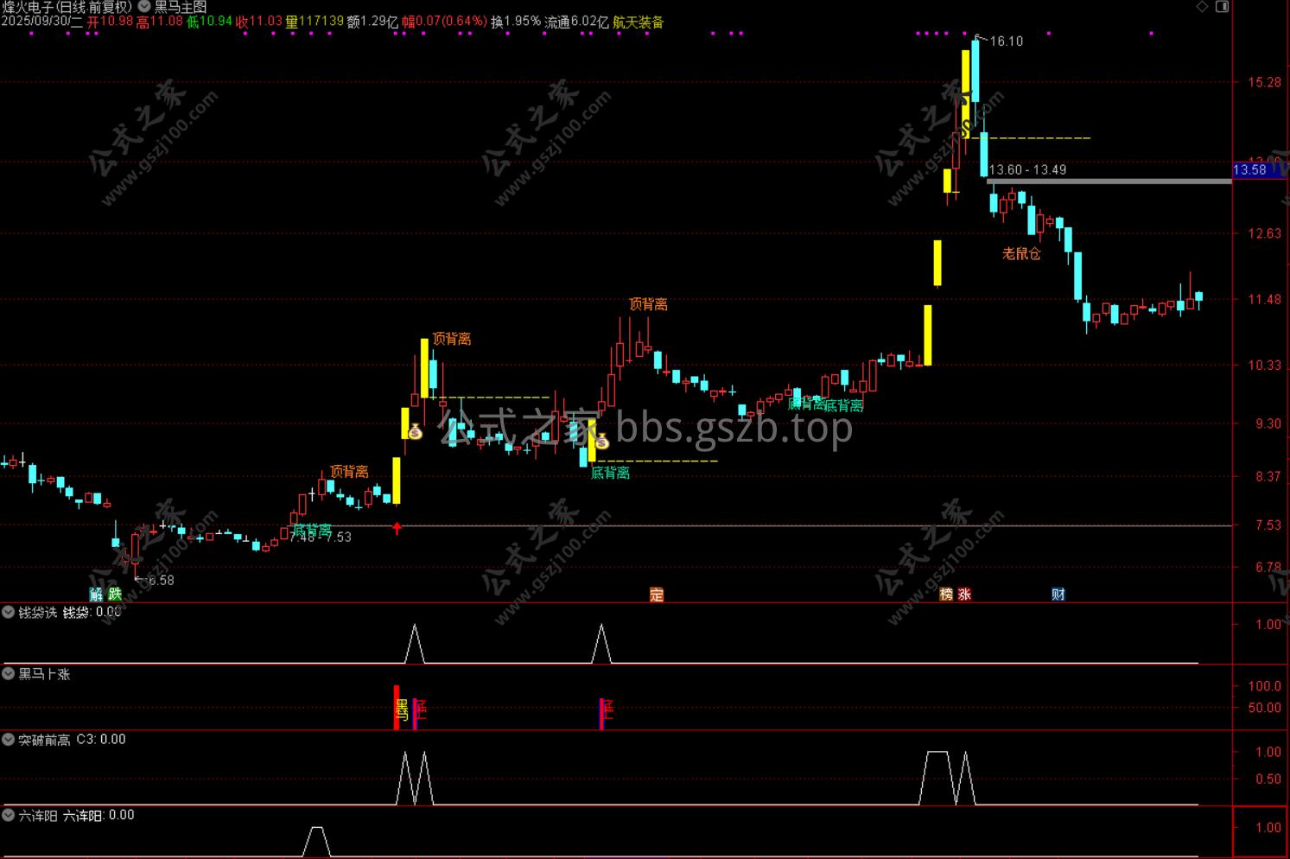
Task: Click the red 涨 event marker icon
Action: (x=964, y=594)
